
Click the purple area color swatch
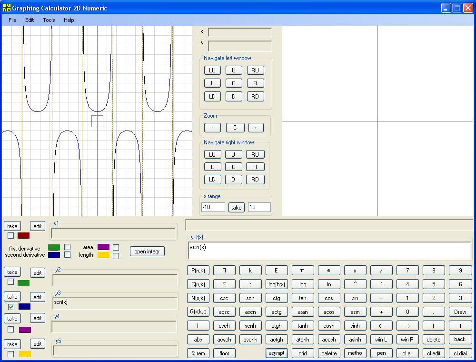coord(103,247)
